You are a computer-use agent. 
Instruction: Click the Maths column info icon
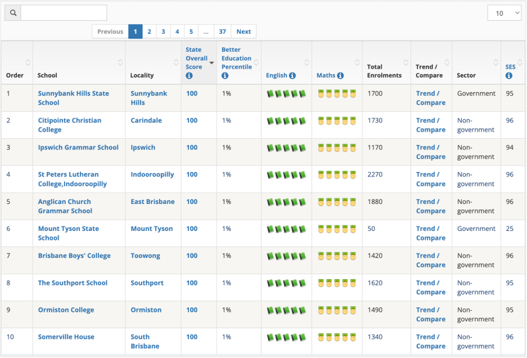[x=340, y=76]
